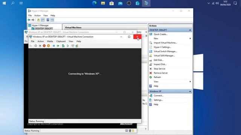The image size is (241, 135).
Task: Open OBS Studio from the taskbar
Action: click(129, 3)
